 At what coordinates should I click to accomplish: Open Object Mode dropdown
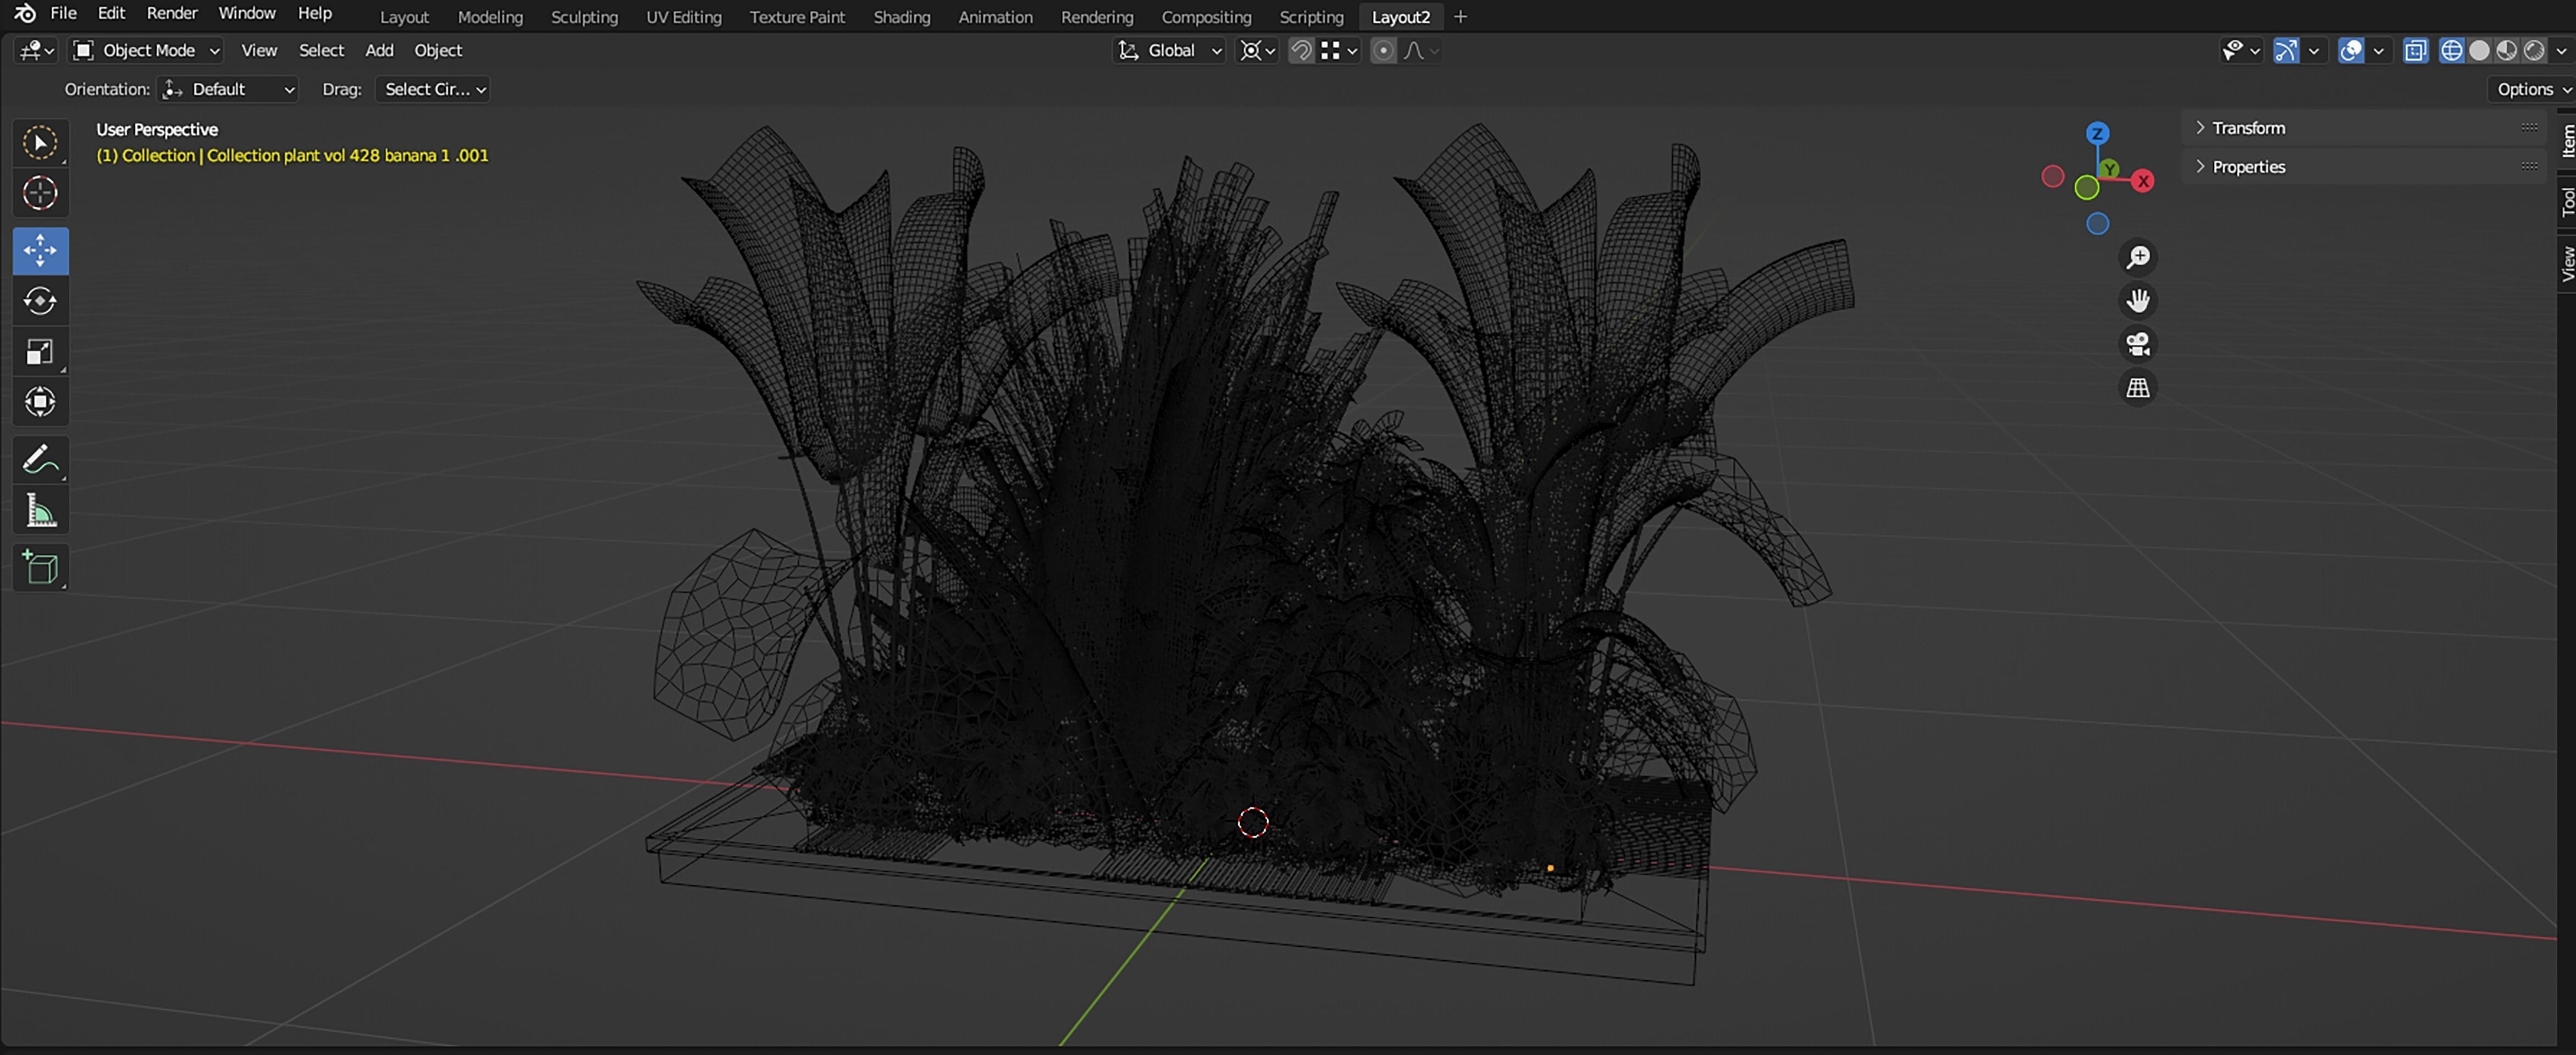[x=147, y=50]
